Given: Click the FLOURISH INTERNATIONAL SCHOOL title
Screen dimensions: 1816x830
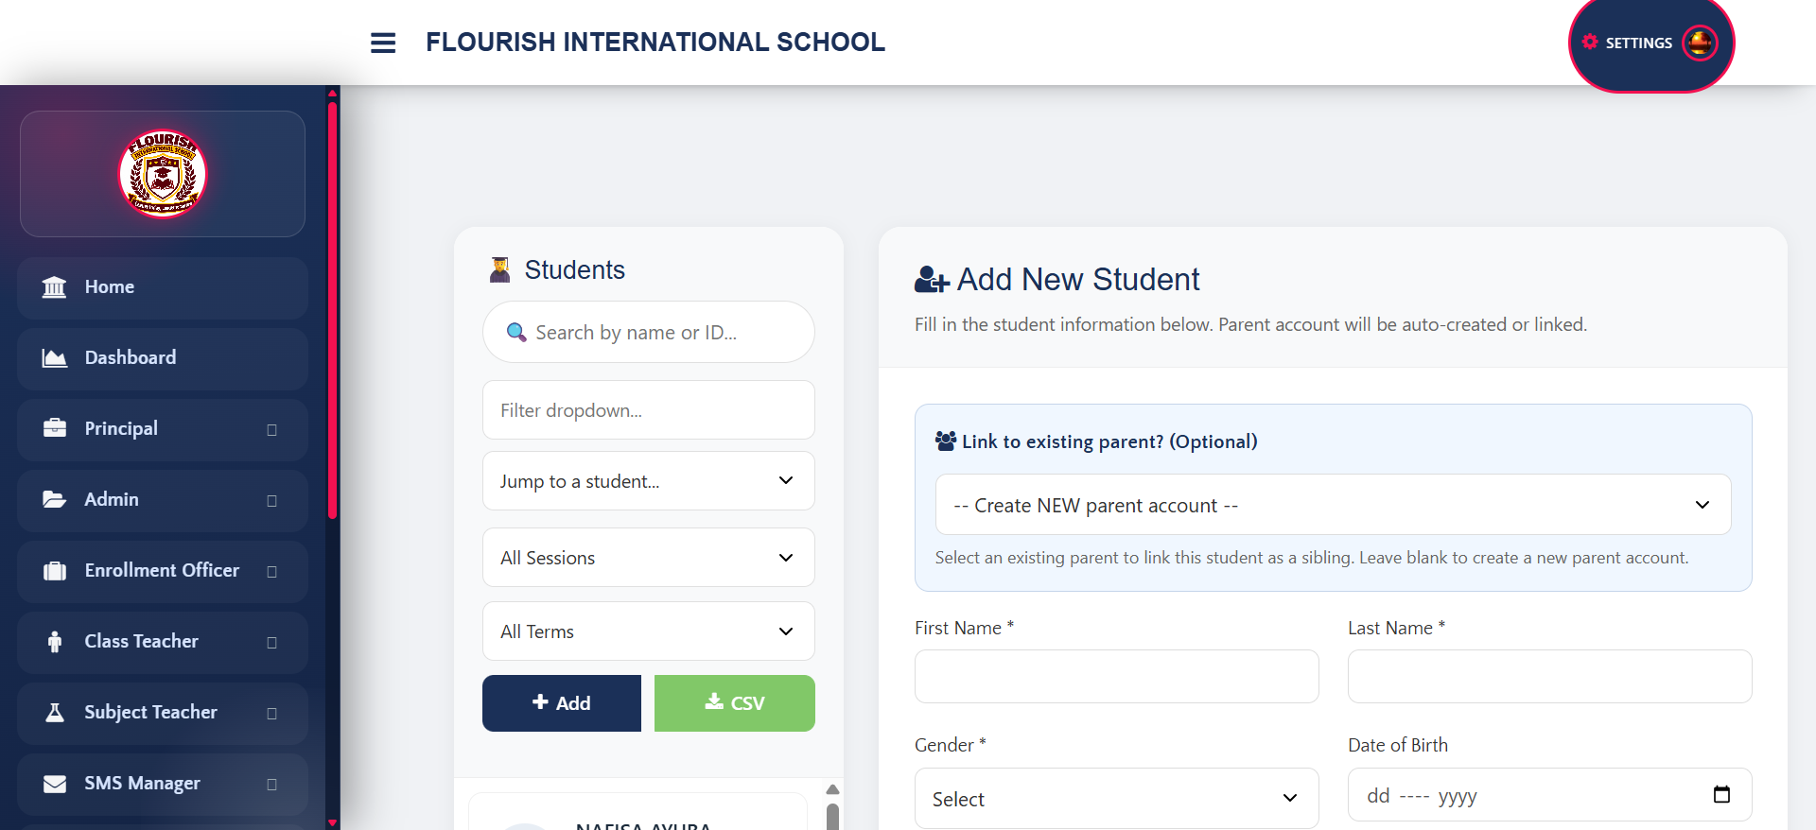Looking at the screenshot, I should tap(655, 42).
